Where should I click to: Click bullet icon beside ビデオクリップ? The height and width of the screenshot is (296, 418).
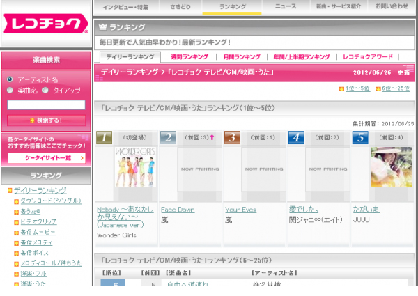click(16, 222)
